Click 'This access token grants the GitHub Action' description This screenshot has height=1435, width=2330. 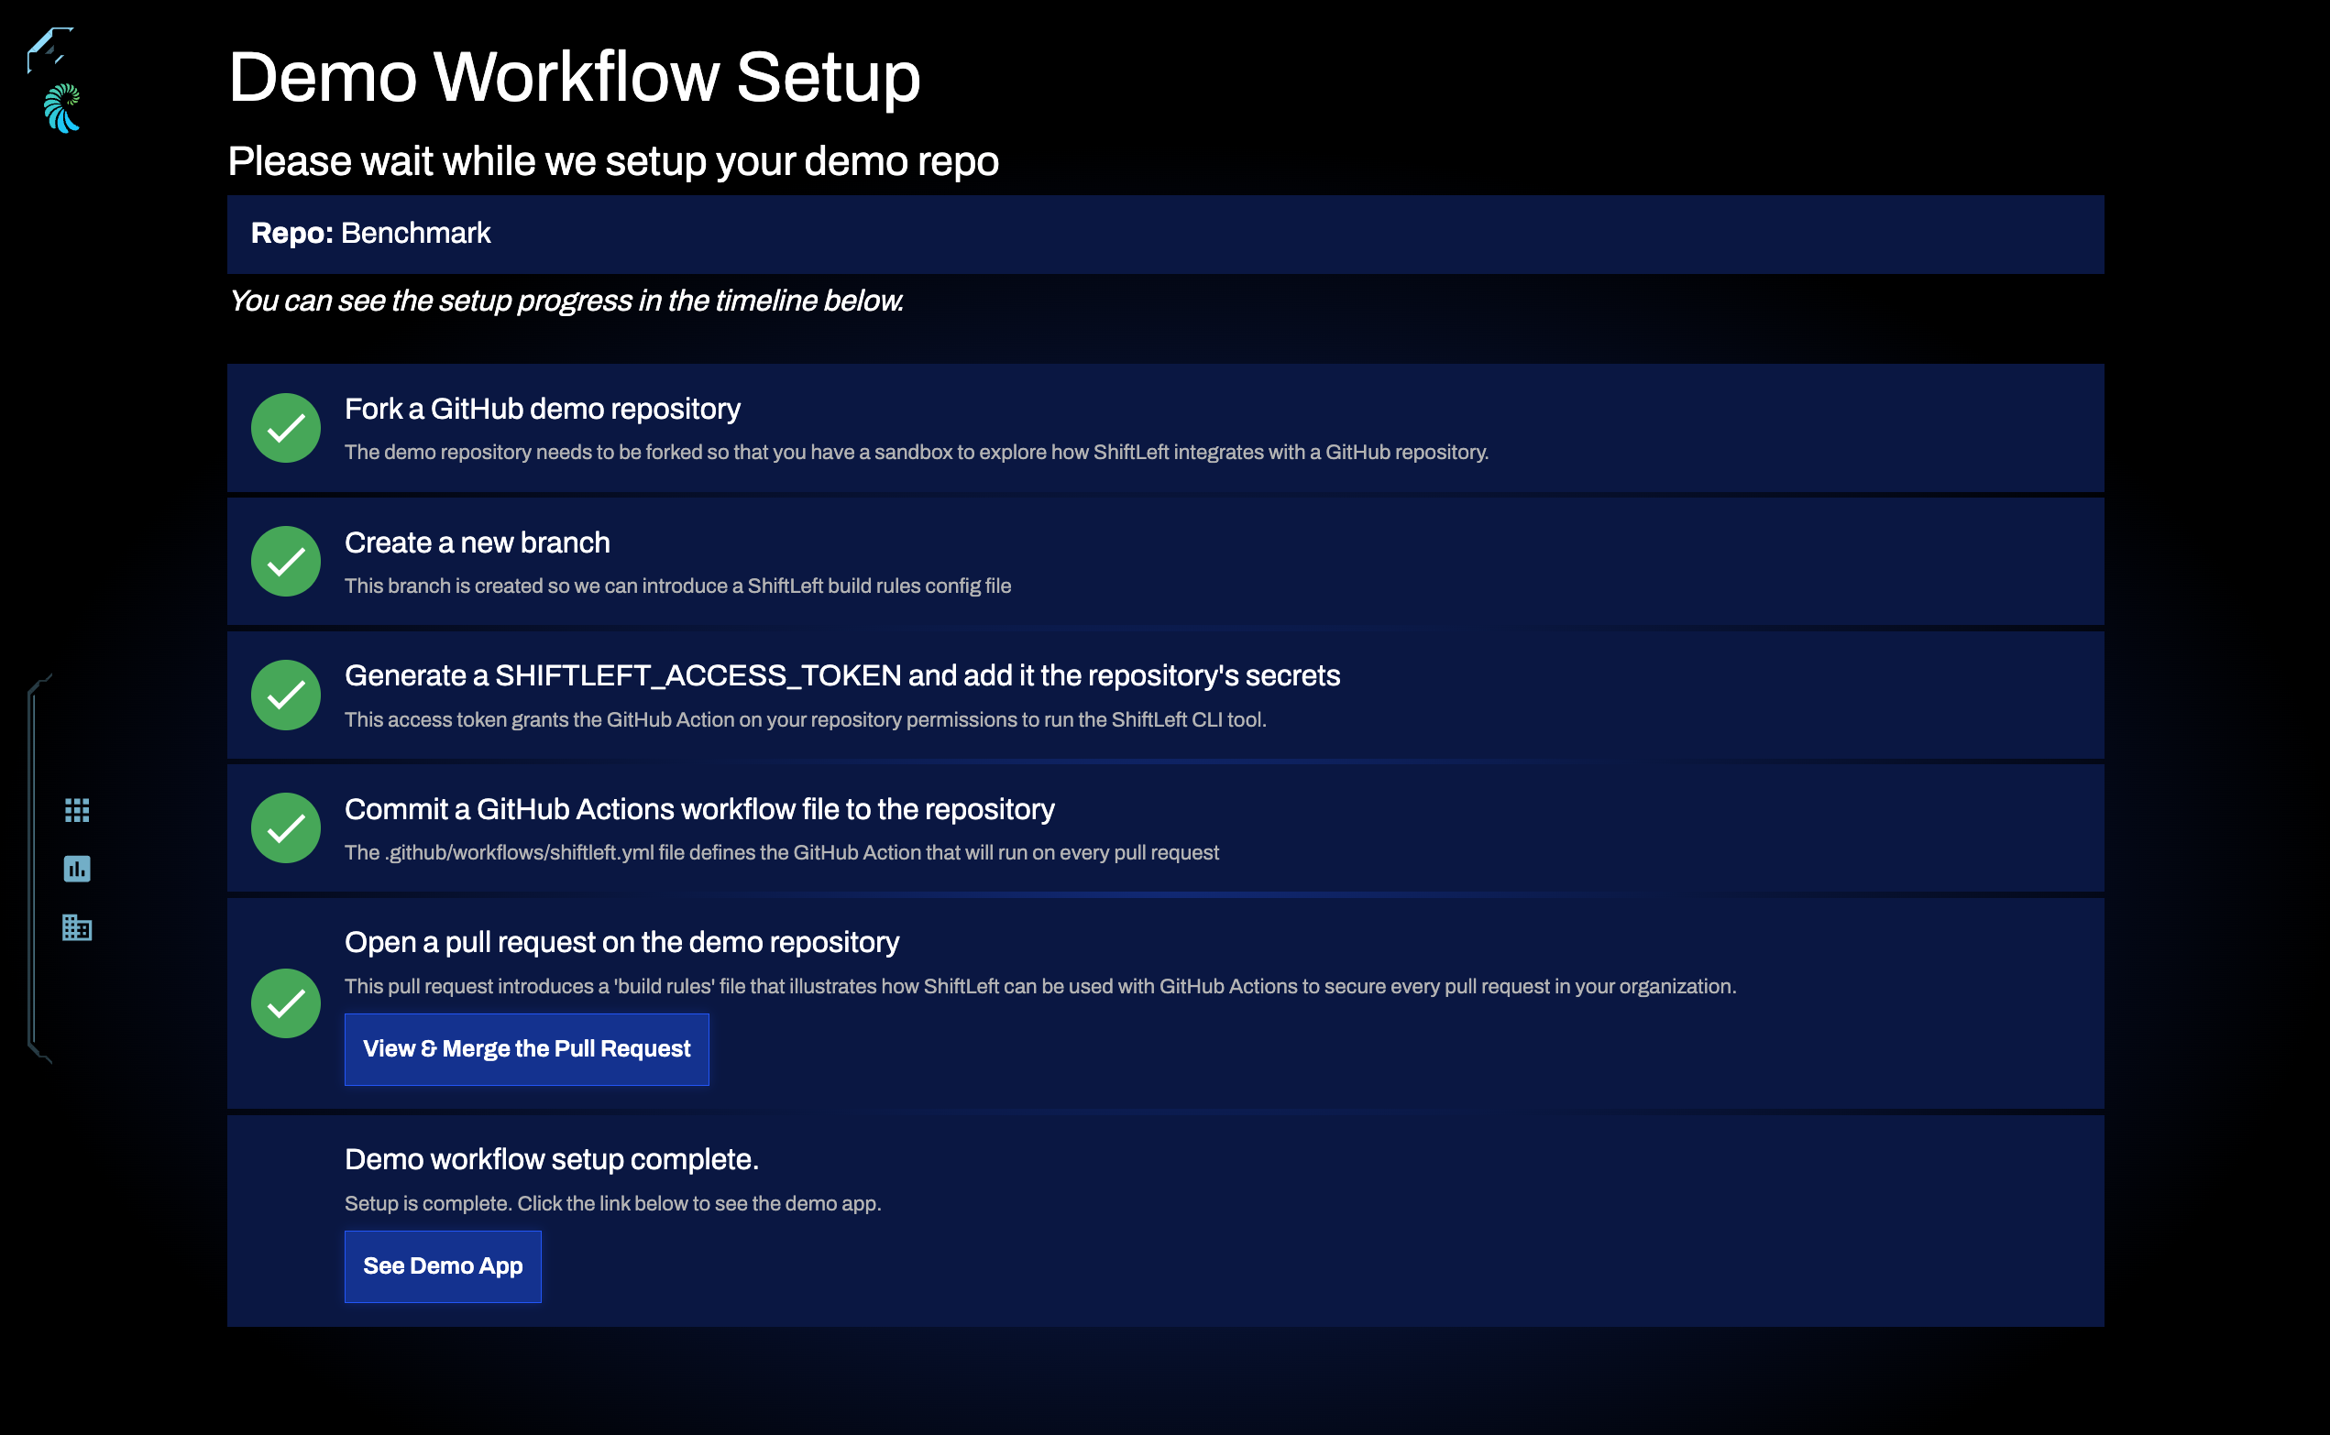[805, 719]
